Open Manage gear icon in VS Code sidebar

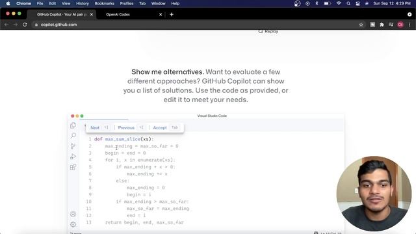coord(73,224)
